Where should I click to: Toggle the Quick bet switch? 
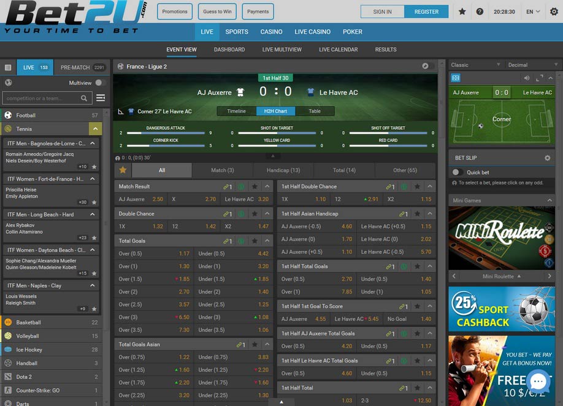(x=457, y=172)
